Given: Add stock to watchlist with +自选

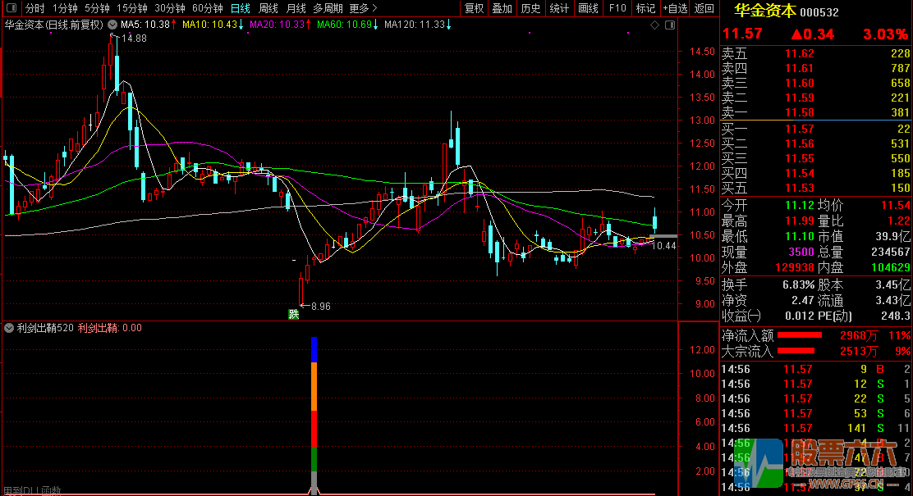Looking at the screenshot, I should point(674,8).
